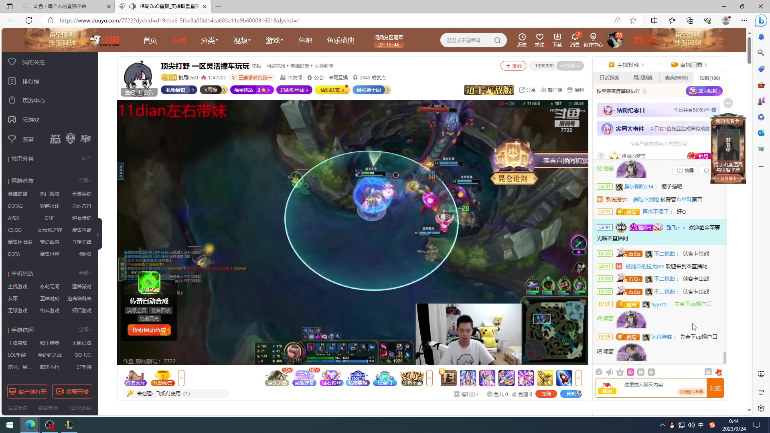Go to 首页 in top navigation
The height and width of the screenshot is (433, 770).
150,40
